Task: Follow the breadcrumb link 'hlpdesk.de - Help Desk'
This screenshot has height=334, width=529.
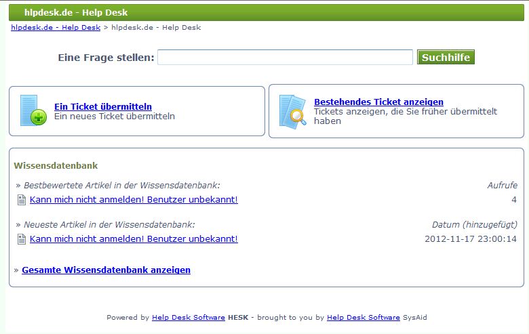Action: pos(56,27)
